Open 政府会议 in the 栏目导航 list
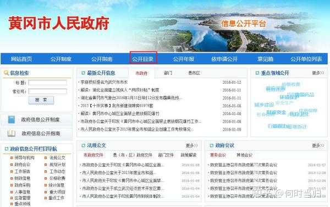The width and height of the screenshot is (330, 207). click(23, 165)
